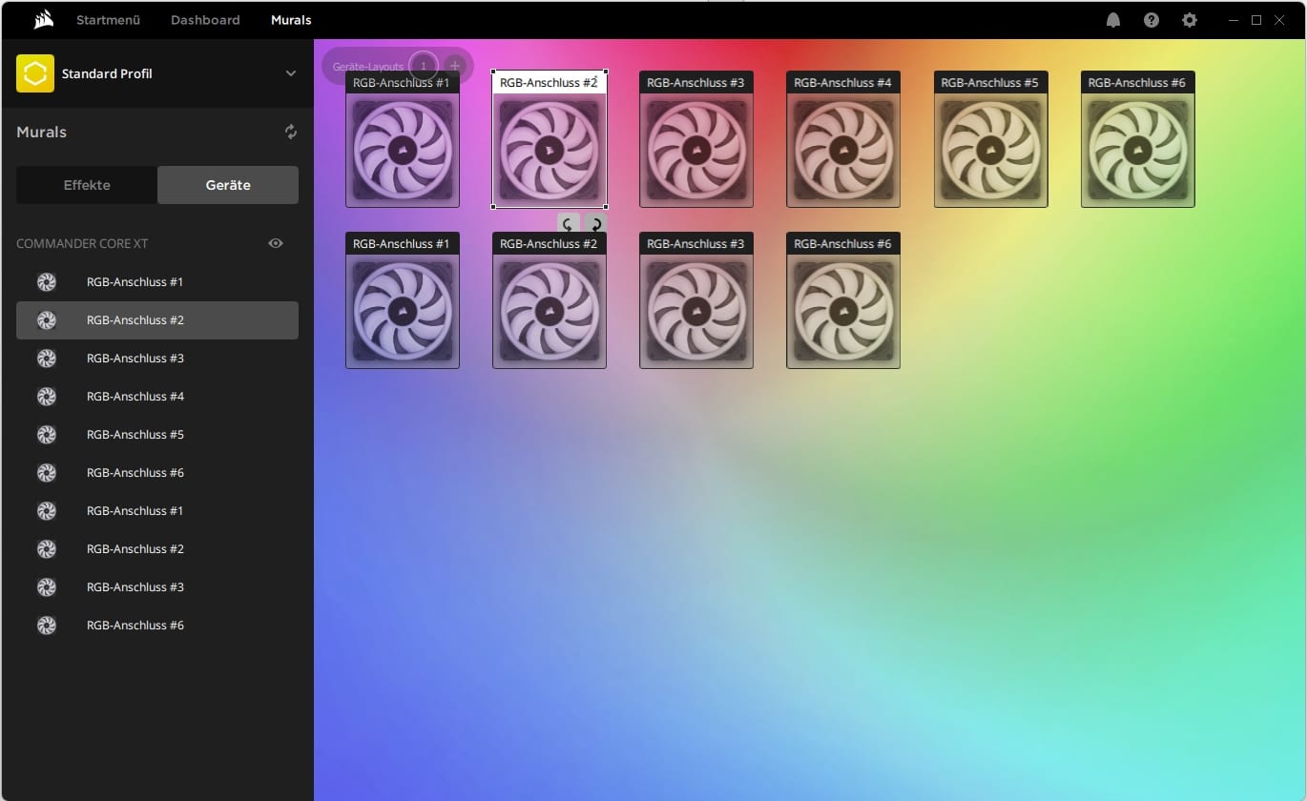
Task: Switch the panel to Geräte
Action: pyautogui.click(x=228, y=185)
